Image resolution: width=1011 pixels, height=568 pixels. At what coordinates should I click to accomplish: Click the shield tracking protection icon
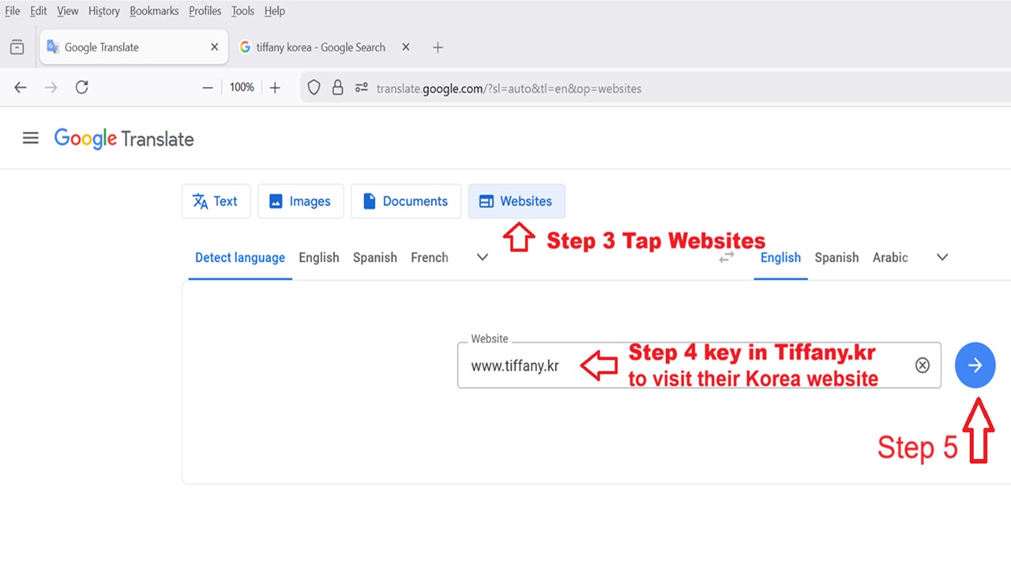[x=314, y=88]
